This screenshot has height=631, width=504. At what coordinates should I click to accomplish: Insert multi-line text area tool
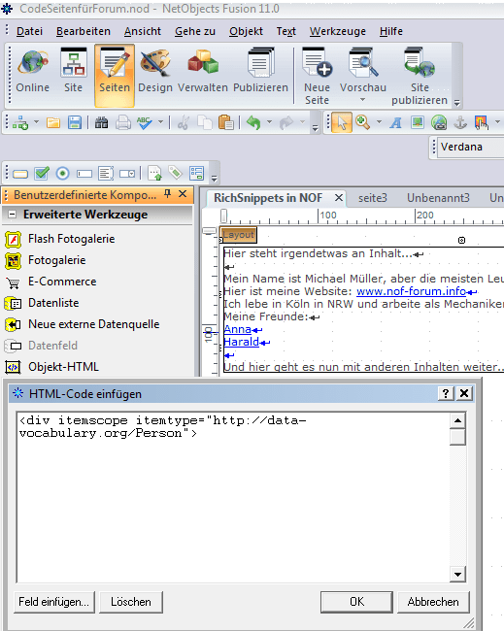point(106,174)
